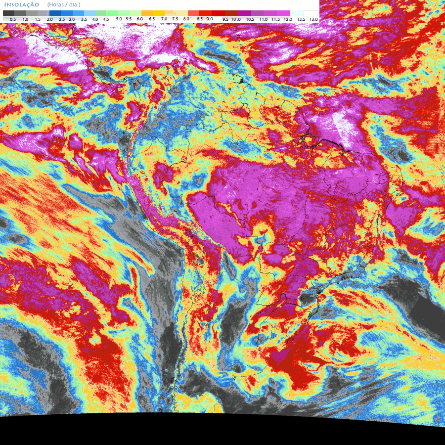Click the '2.5' legend value
The image size is (445, 445).
(x=62, y=19)
